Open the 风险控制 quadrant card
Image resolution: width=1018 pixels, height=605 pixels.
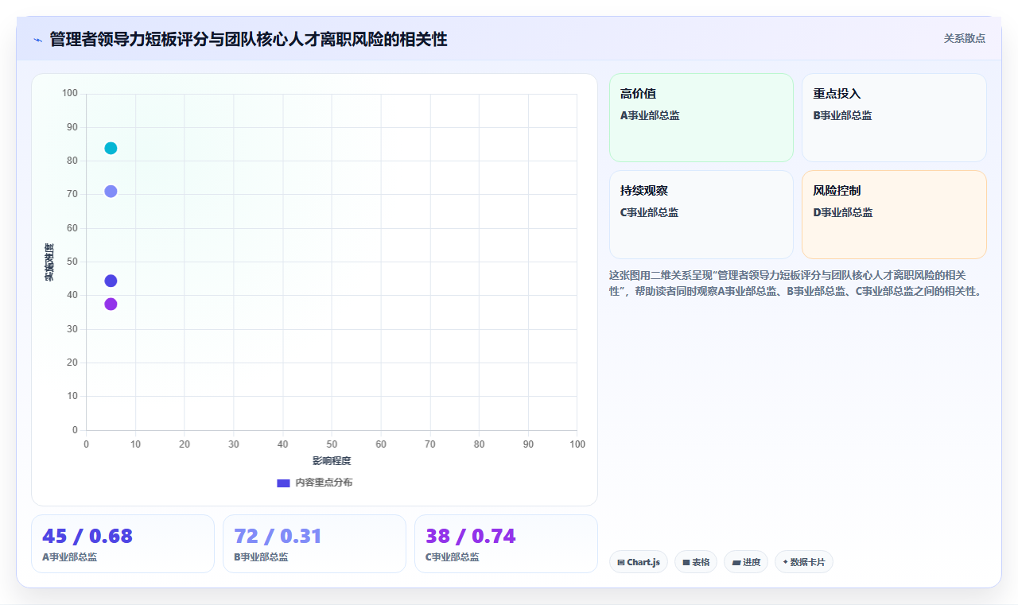[894, 215]
